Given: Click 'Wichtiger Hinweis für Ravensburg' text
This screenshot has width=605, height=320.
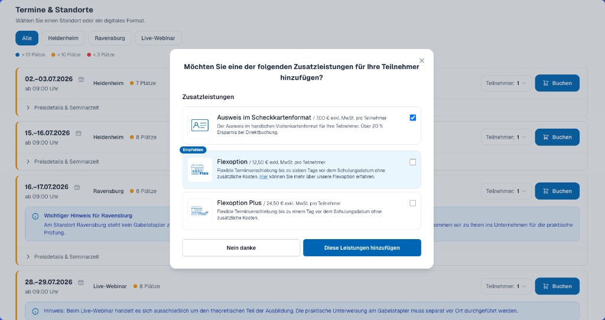Looking at the screenshot, I should (88, 216).
